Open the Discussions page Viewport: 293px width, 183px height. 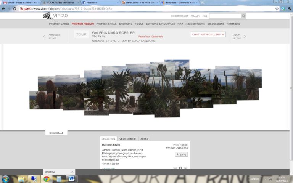[216, 24]
